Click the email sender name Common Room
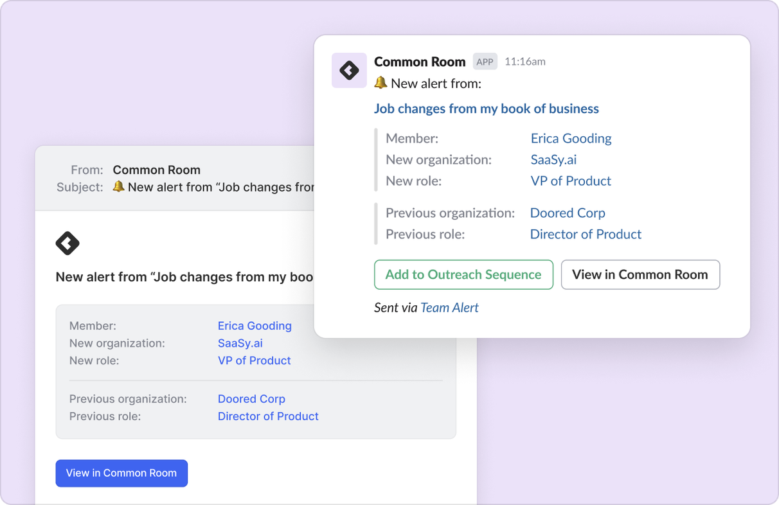 tap(157, 170)
